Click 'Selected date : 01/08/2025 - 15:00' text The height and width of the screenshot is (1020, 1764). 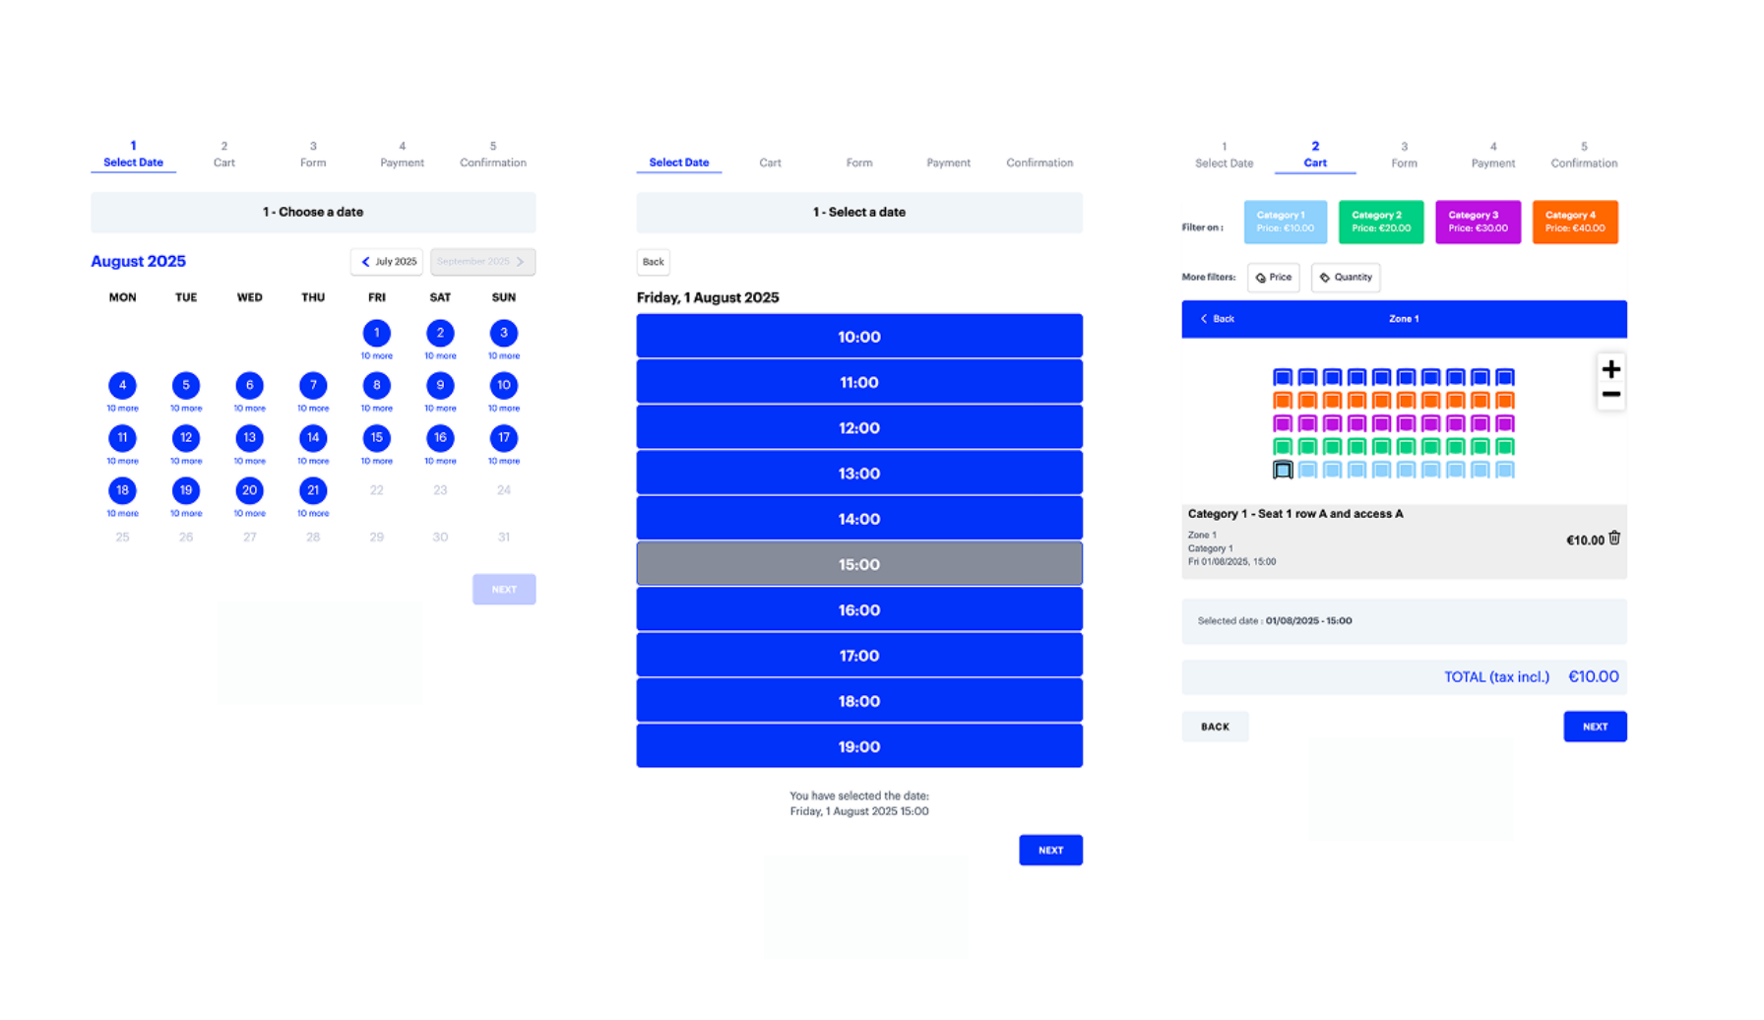pyautogui.click(x=1275, y=621)
